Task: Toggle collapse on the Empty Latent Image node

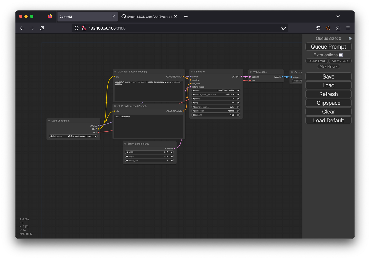Action: click(x=125, y=143)
